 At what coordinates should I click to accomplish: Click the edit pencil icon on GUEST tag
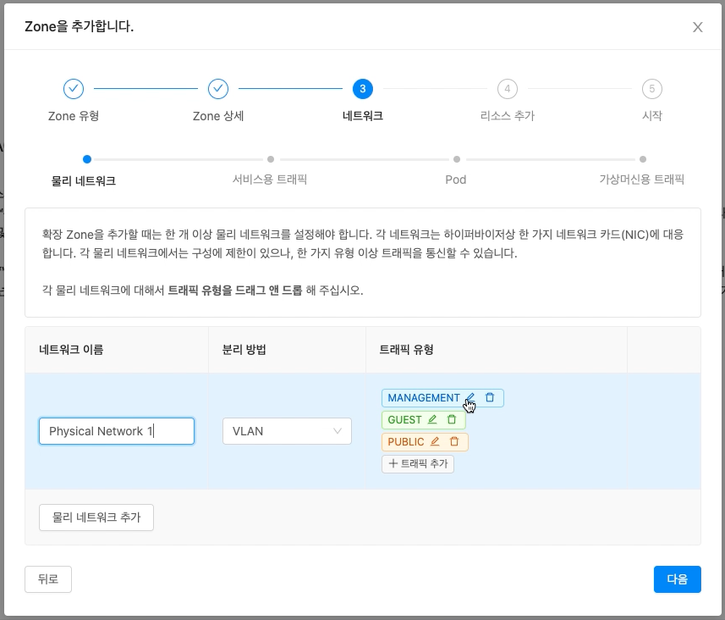coord(432,419)
